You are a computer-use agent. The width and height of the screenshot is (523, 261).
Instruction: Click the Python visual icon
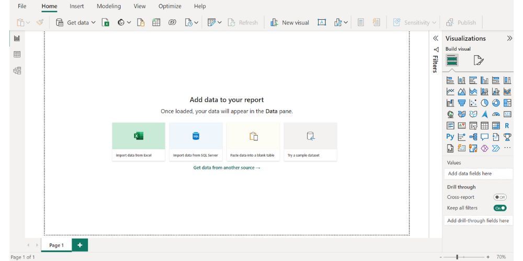tap(450, 137)
